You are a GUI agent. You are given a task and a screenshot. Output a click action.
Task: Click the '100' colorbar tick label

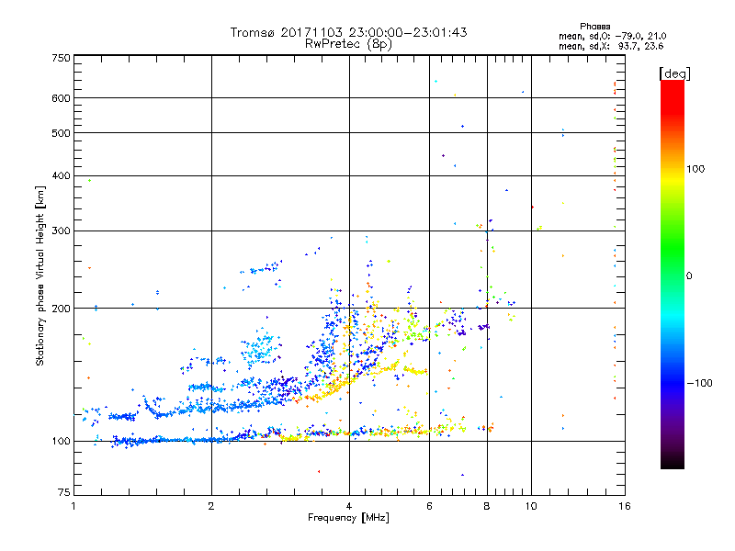coord(695,169)
